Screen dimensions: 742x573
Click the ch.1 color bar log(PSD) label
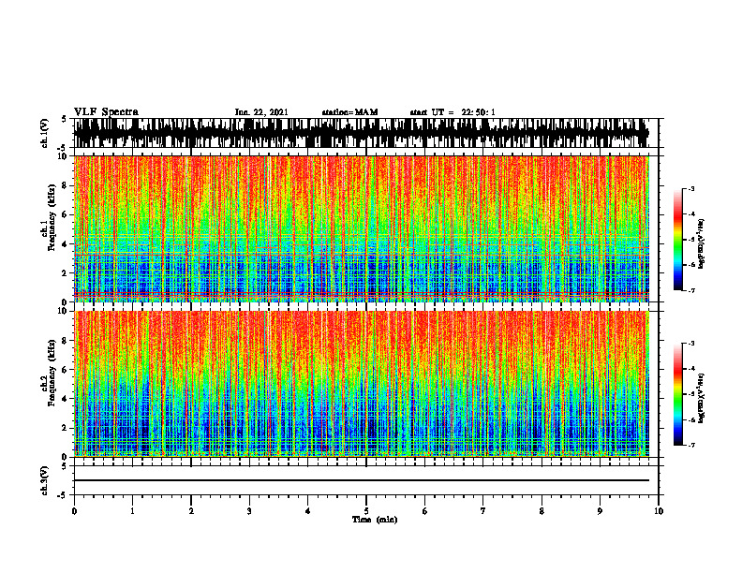tap(702, 244)
